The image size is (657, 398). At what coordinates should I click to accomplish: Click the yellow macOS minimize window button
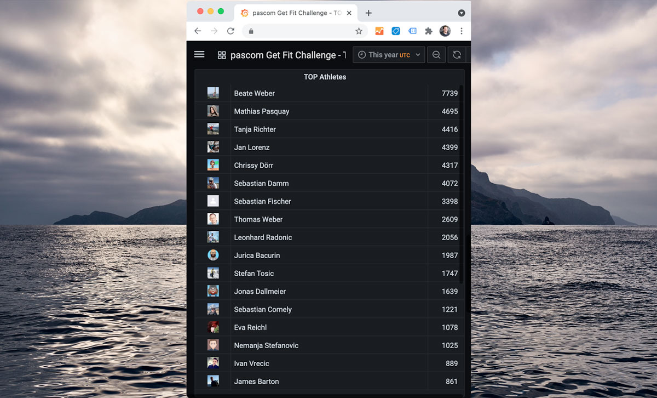(210, 12)
